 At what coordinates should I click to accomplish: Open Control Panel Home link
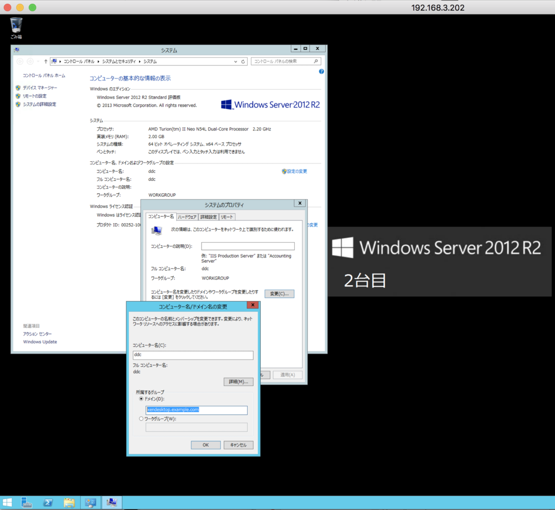tap(44, 75)
